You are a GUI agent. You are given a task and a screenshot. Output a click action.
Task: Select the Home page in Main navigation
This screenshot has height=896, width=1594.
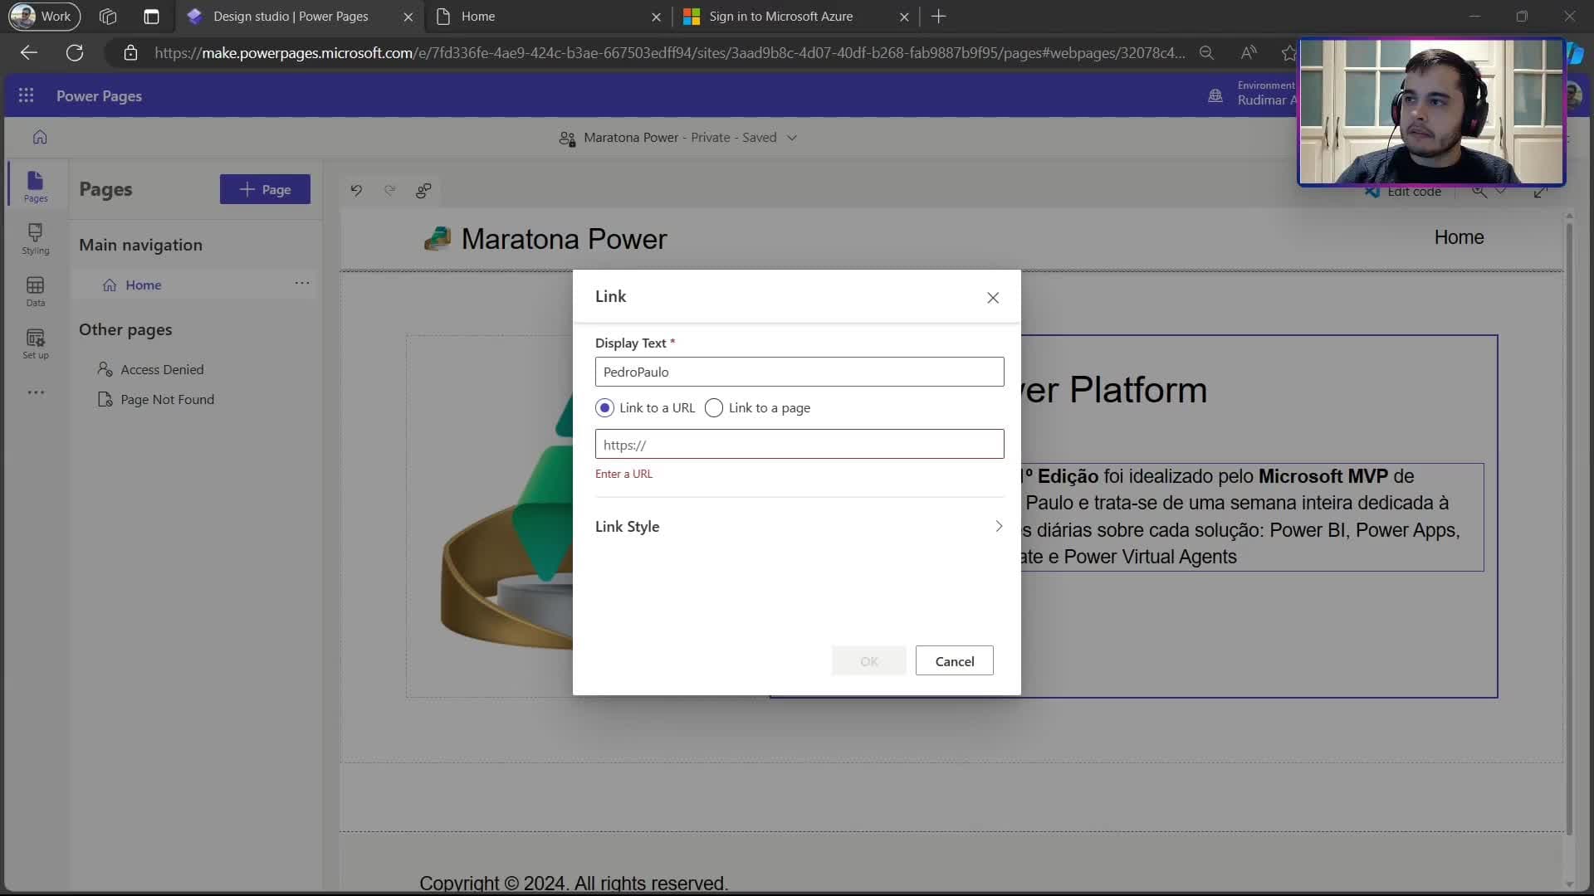point(193,285)
